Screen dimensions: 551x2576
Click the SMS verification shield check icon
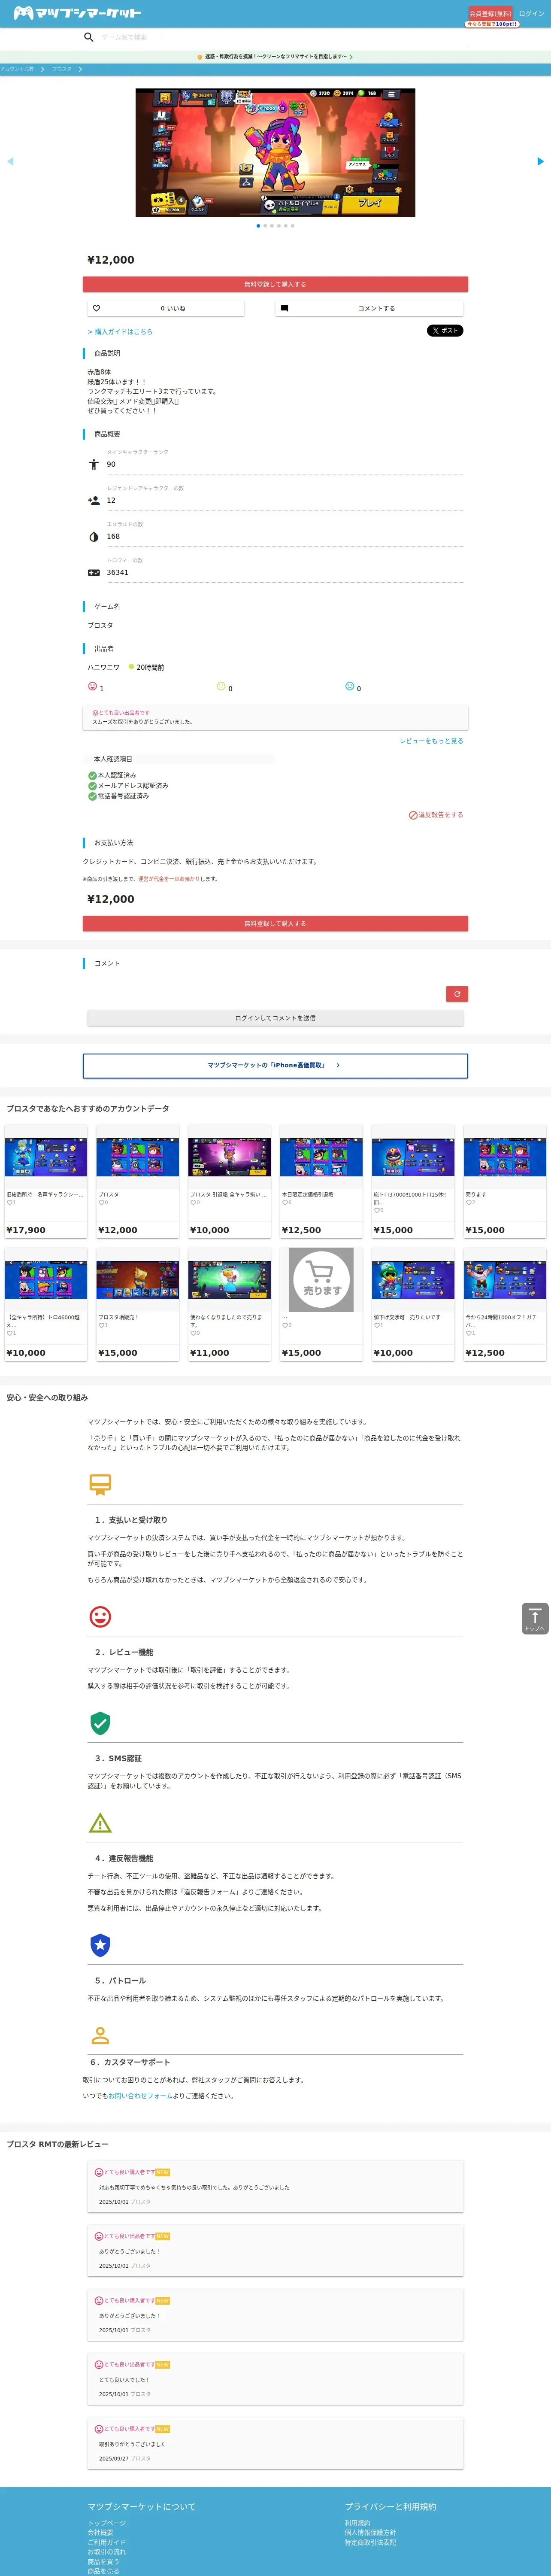[100, 1723]
